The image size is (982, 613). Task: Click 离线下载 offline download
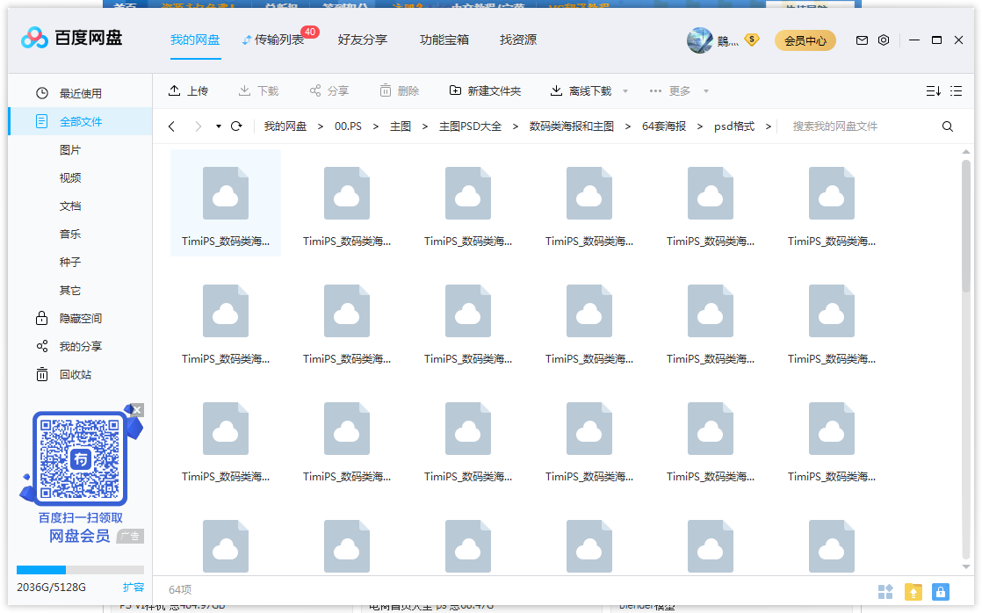coord(581,90)
